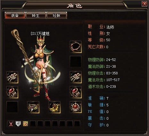Viewport: 149px width, 136px height.
Task: Click the character name 万健慈
Action: tap(44, 34)
